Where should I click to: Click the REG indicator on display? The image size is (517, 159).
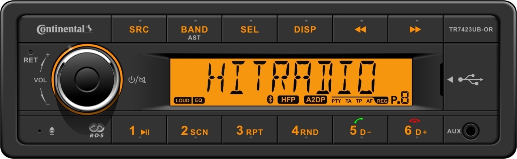(x=382, y=101)
